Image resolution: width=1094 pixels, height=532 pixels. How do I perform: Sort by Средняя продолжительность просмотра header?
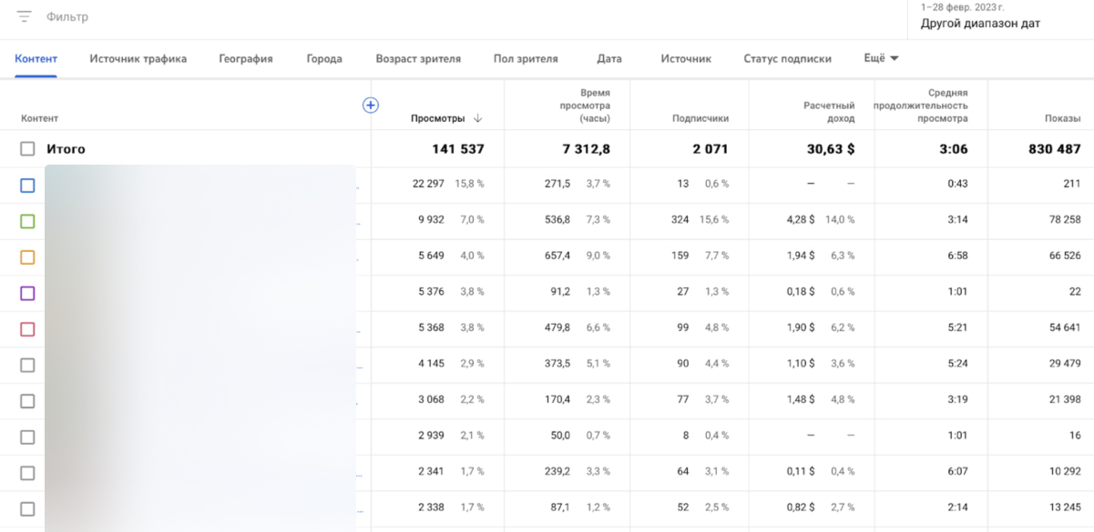pyautogui.click(x=921, y=105)
